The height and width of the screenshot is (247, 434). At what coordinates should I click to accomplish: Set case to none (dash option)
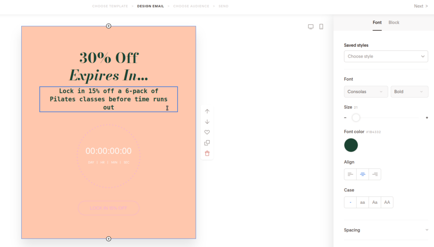[x=350, y=203]
